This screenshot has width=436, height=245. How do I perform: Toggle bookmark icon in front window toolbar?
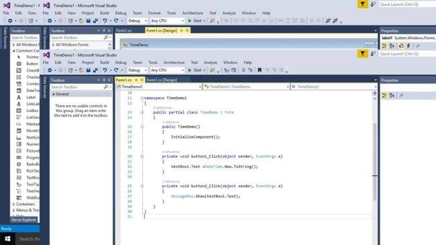[x=260, y=70]
